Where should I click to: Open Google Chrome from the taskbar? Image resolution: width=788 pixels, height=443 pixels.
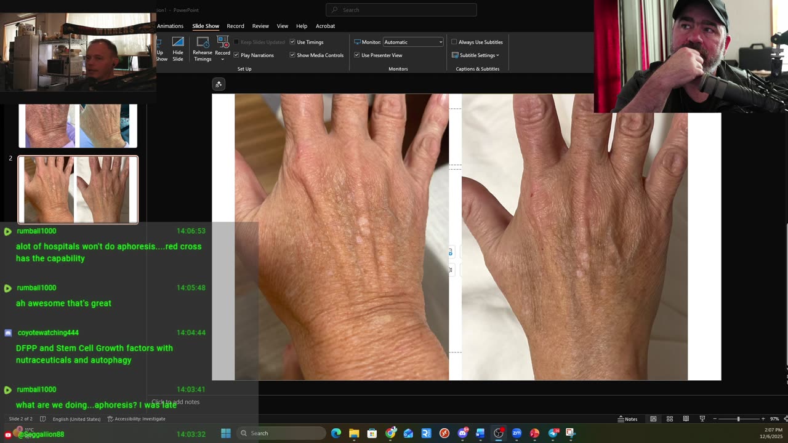(x=390, y=433)
